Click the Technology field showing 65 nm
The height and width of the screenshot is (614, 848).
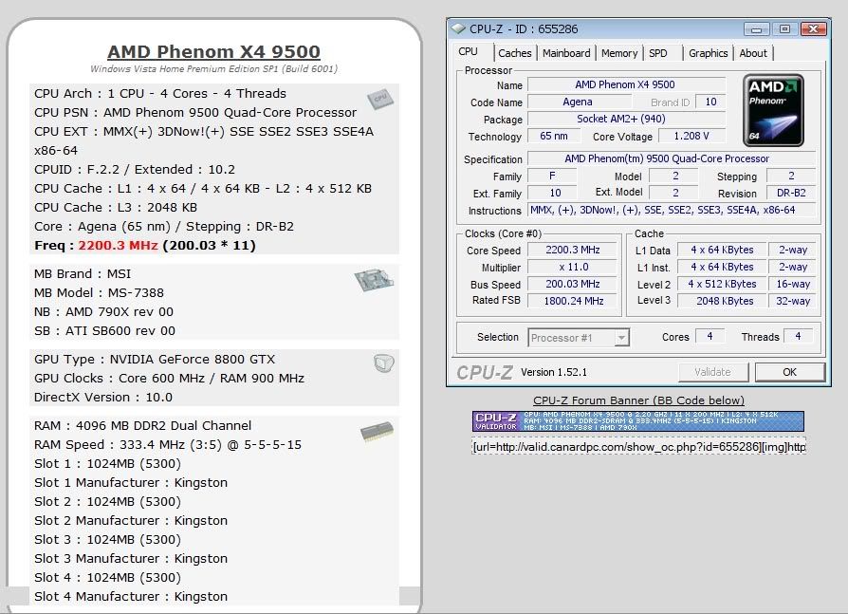[553, 136]
